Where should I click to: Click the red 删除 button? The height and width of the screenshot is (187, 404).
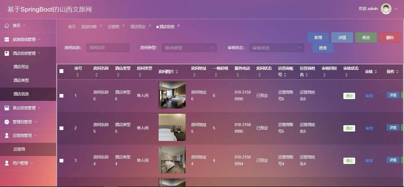[x=390, y=38]
